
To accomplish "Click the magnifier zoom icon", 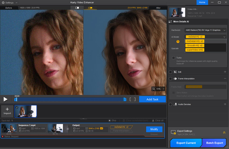I will [154, 89].
